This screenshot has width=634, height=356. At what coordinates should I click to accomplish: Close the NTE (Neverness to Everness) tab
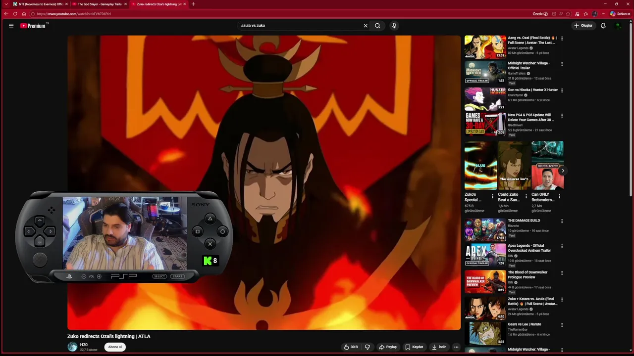tap(66, 4)
